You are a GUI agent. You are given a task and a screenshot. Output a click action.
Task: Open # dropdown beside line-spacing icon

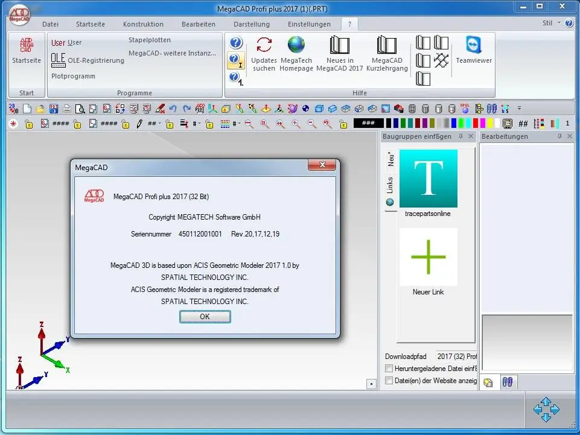point(199,124)
